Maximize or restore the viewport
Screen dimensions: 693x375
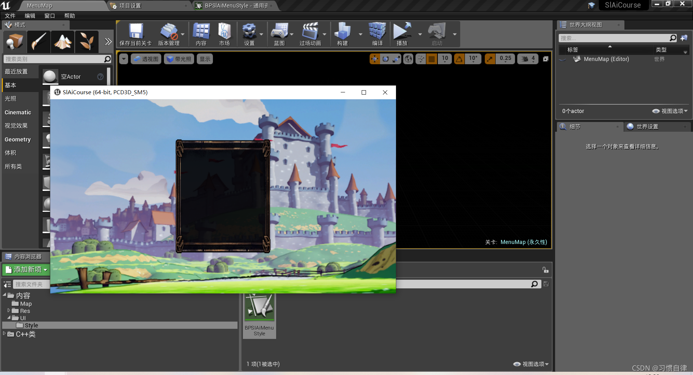(545, 59)
